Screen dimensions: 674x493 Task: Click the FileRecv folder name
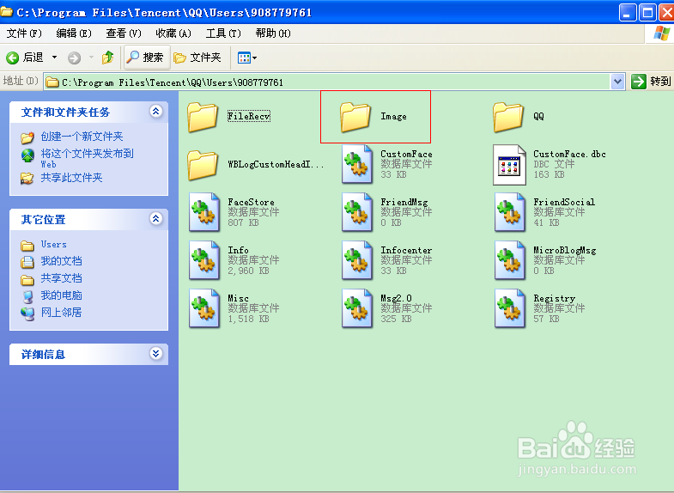pyautogui.click(x=249, y=116)
